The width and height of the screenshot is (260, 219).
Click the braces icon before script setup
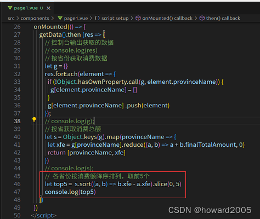click(x=97, y=18)
